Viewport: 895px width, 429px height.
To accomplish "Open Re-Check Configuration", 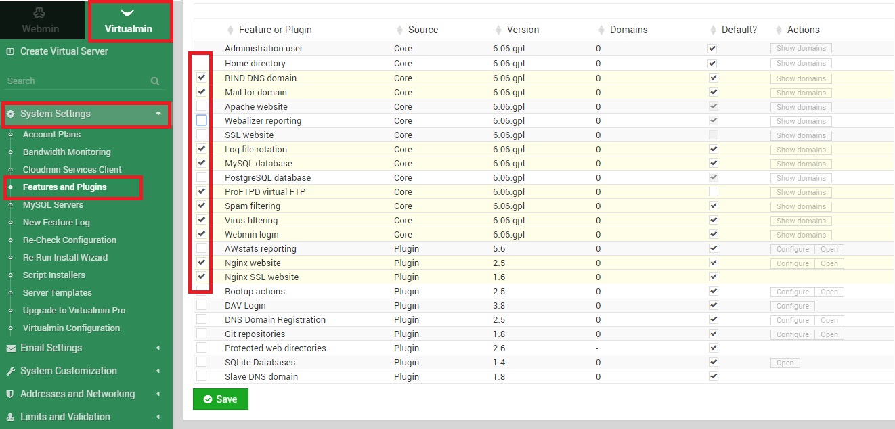I will click(x=69, y=240).
